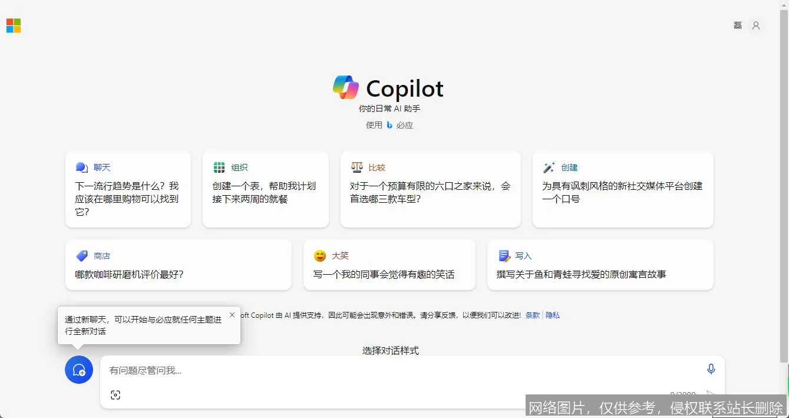
Task: Activate voice input with the microphone icon
Action: tap(711, 368)
